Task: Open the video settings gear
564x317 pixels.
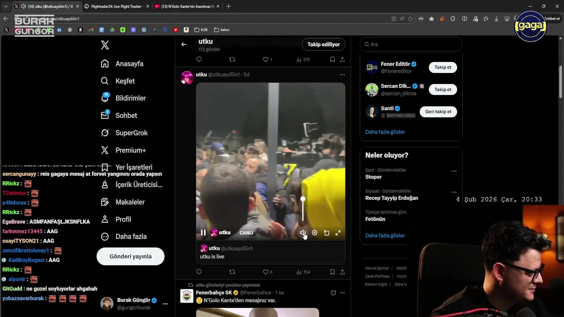Action: 315,233
